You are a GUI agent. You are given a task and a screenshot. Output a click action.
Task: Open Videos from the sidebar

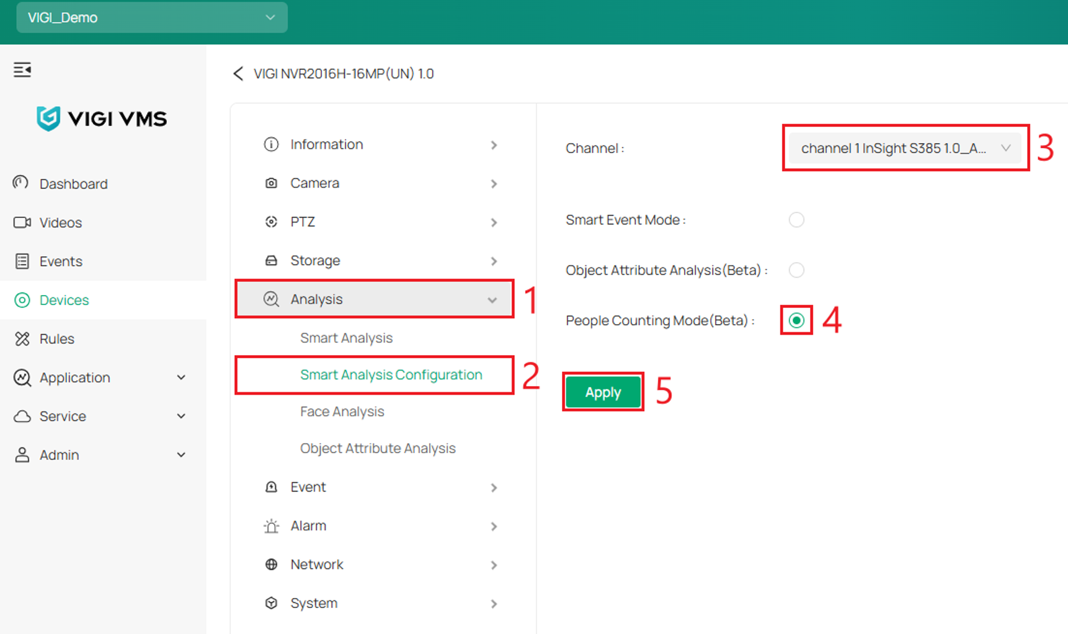tap(103, 222)
